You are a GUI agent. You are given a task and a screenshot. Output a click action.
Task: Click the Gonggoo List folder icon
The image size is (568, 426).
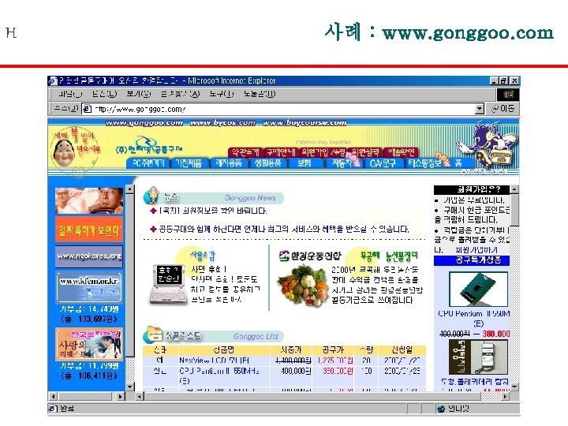coord(153,334)
